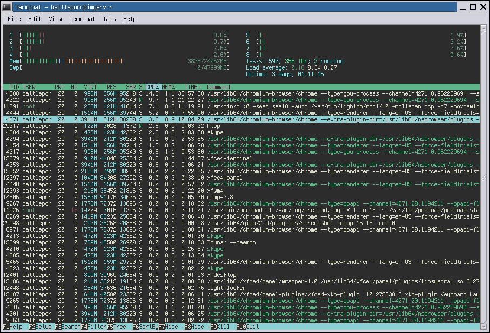Screen dimensions: 490x333
Task: Click the CPU 5 usage meter
Action: 356,35
